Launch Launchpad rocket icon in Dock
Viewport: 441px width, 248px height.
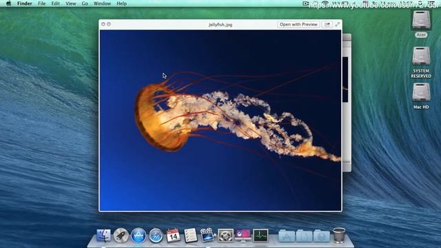[x=121, y=236]
